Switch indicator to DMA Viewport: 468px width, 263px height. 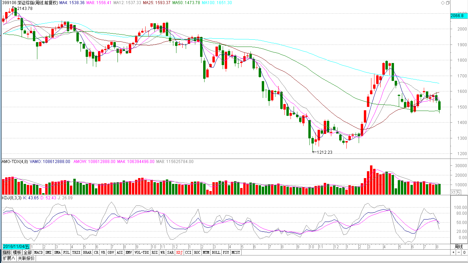58,252
